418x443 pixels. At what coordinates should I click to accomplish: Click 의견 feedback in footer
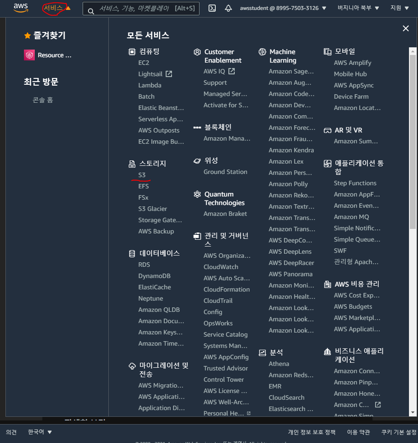[x=11, y=432]
